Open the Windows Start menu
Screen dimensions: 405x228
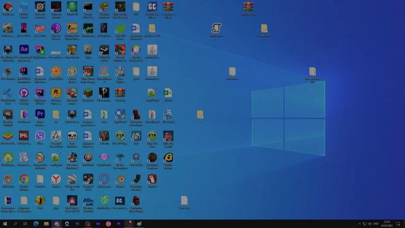click(x=4, y=224)
